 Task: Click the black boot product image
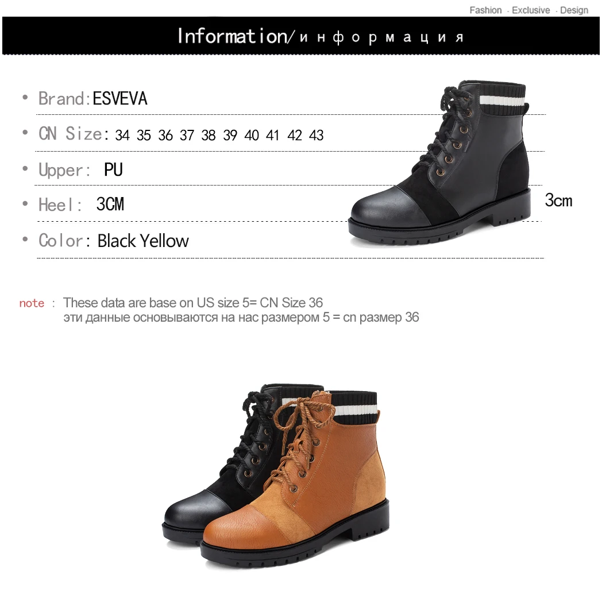(439, 163)
